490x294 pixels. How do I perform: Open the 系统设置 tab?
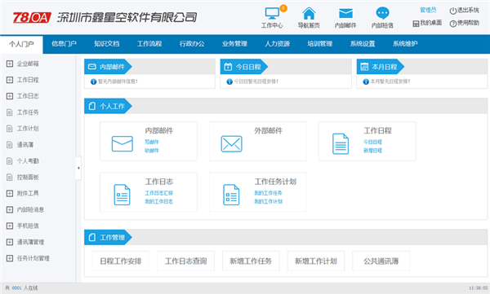(x=363, y=44)
